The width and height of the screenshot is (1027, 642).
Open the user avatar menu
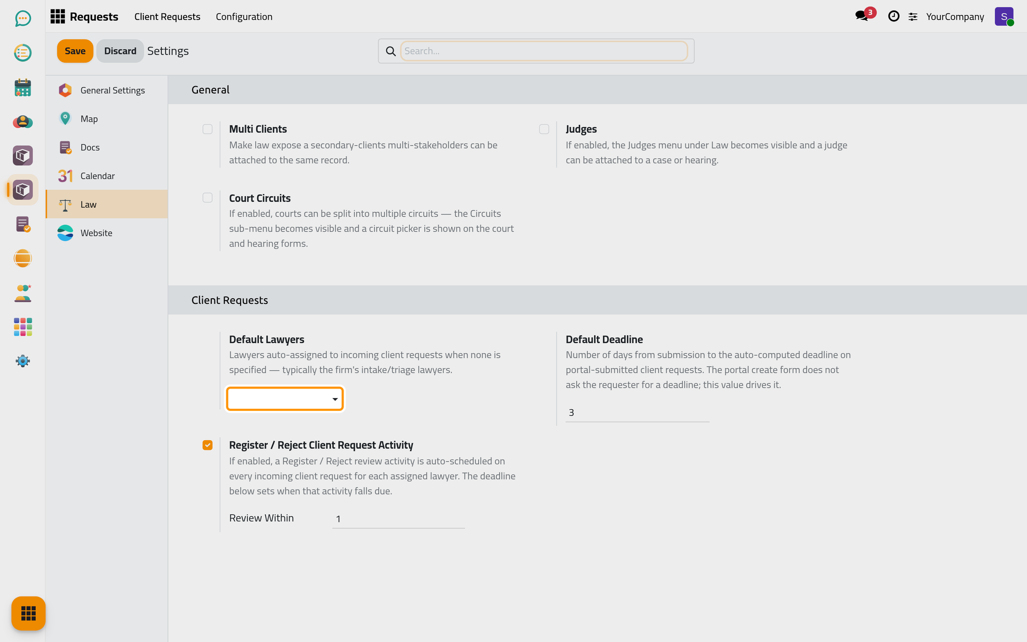coord(1004,17)
